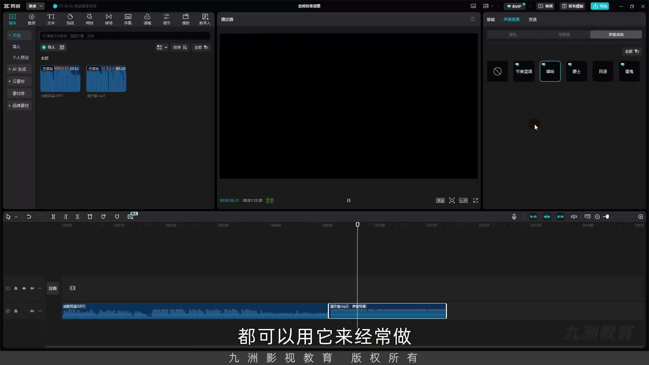Open the 转场 (Transitions) panel
Screen dimensions: 649x365
click(109, 19)
